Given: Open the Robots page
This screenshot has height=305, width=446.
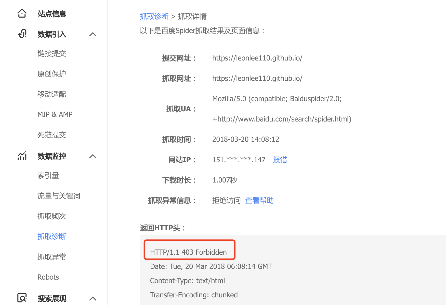Looking at the screenshot, I should (x=48, y=277).
